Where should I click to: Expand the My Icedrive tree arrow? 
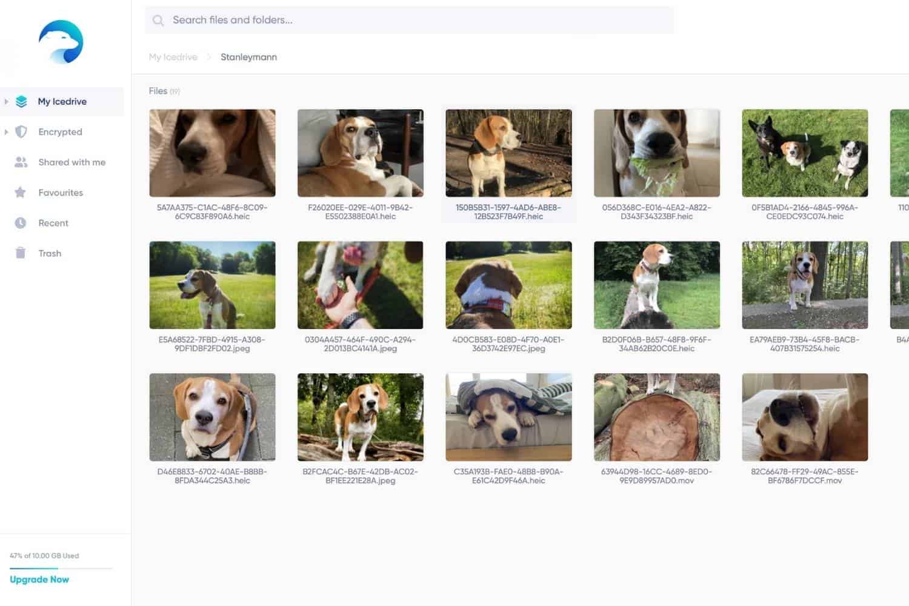pos(6,101)
